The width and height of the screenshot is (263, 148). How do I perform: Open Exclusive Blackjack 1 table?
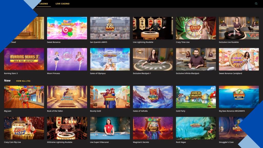point(153,59)
